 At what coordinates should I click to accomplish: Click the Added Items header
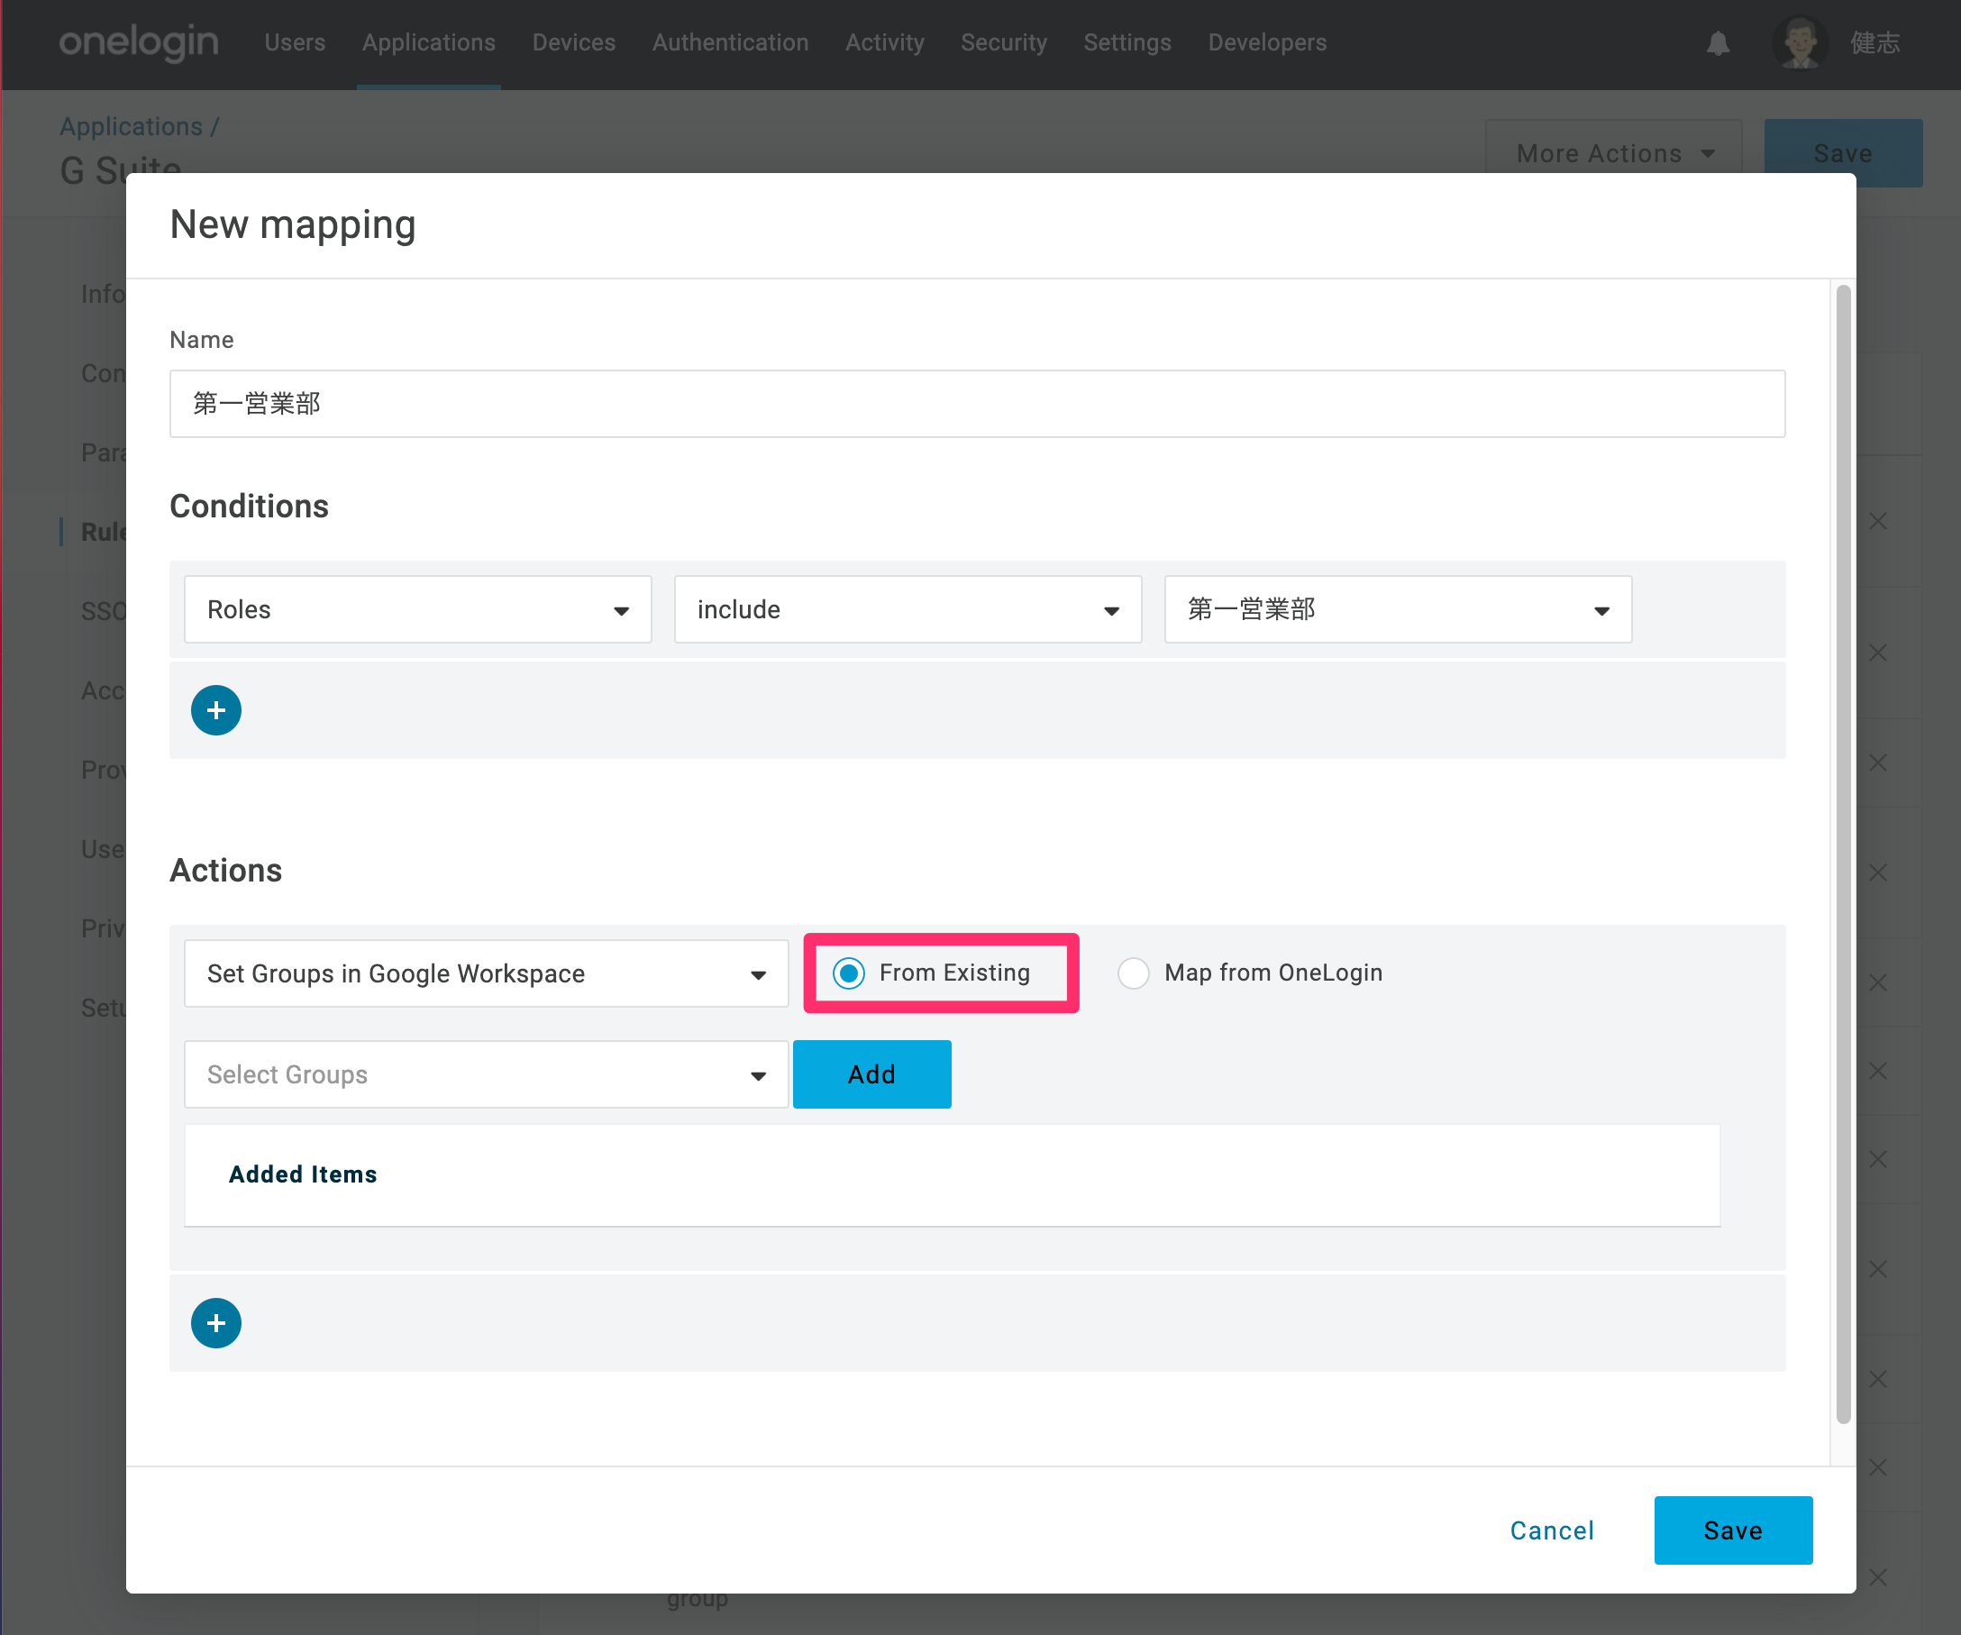[303, 1174]
